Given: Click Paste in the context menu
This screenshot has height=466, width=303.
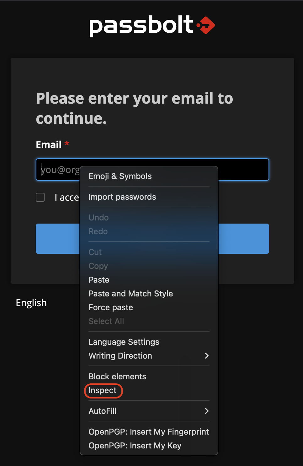Looking at the screenshot, I should pyautogui.click(x=99, y=280).
